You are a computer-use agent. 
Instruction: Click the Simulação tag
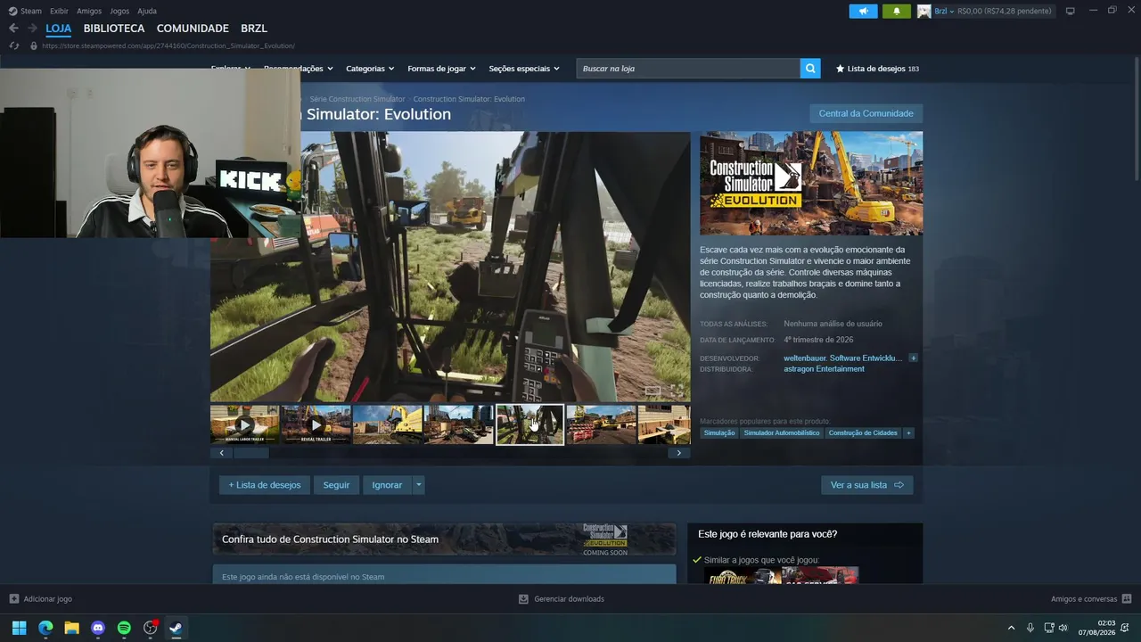[x=719, y=433]
